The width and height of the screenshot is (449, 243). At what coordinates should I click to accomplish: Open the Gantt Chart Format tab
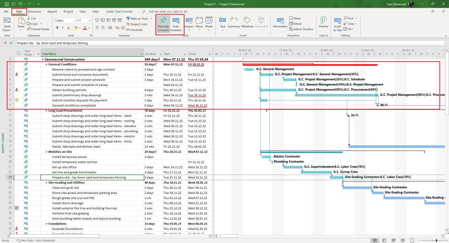[x=119, y=11]
